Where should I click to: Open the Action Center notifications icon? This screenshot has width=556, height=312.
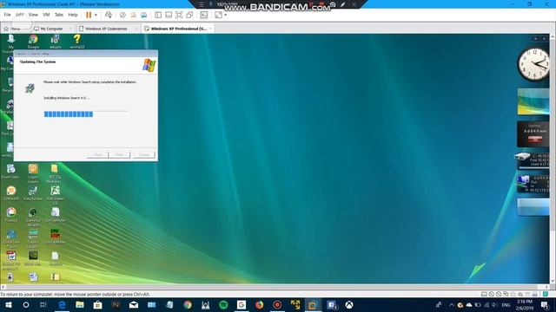545,304
